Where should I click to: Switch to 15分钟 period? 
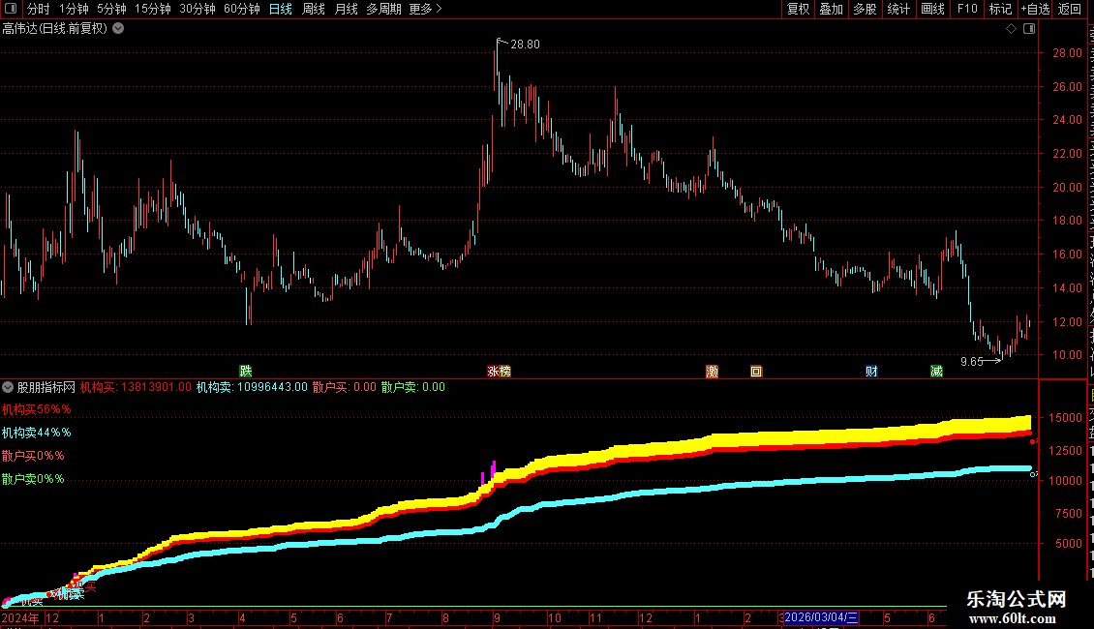click(x=152, y=9)
